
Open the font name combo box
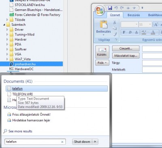click(x=129, y=25)
